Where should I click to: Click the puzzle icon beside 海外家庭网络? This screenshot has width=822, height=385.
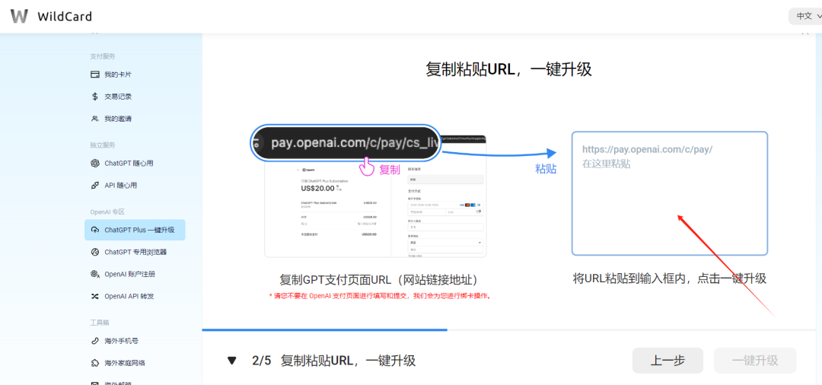point(95,362)
